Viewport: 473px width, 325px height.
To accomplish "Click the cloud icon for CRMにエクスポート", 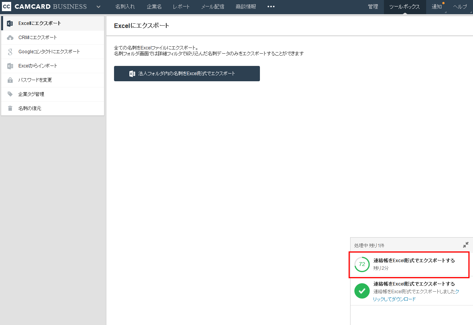I will point(10,38).
